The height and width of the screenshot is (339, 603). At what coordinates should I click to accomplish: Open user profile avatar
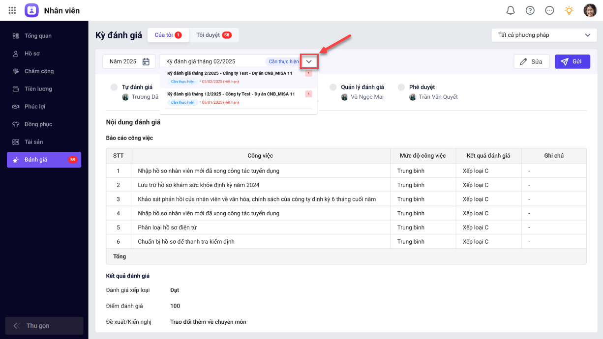tap(590, 10)
